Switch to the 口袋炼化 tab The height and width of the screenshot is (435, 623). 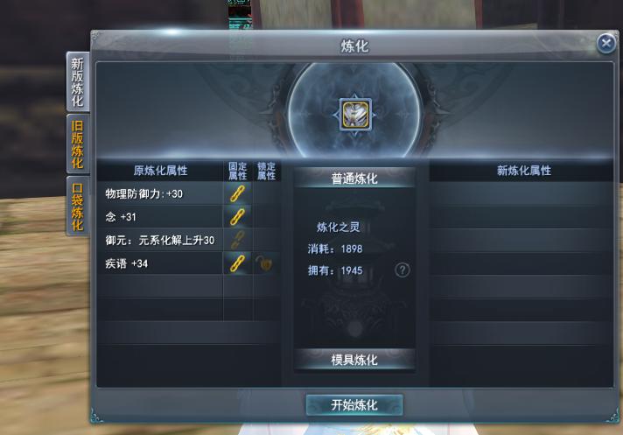78,207
